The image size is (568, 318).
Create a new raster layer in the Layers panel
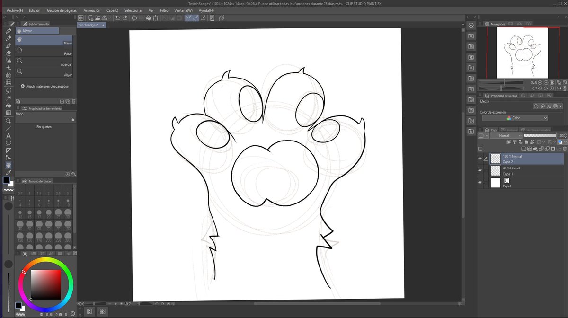point(523,149)
